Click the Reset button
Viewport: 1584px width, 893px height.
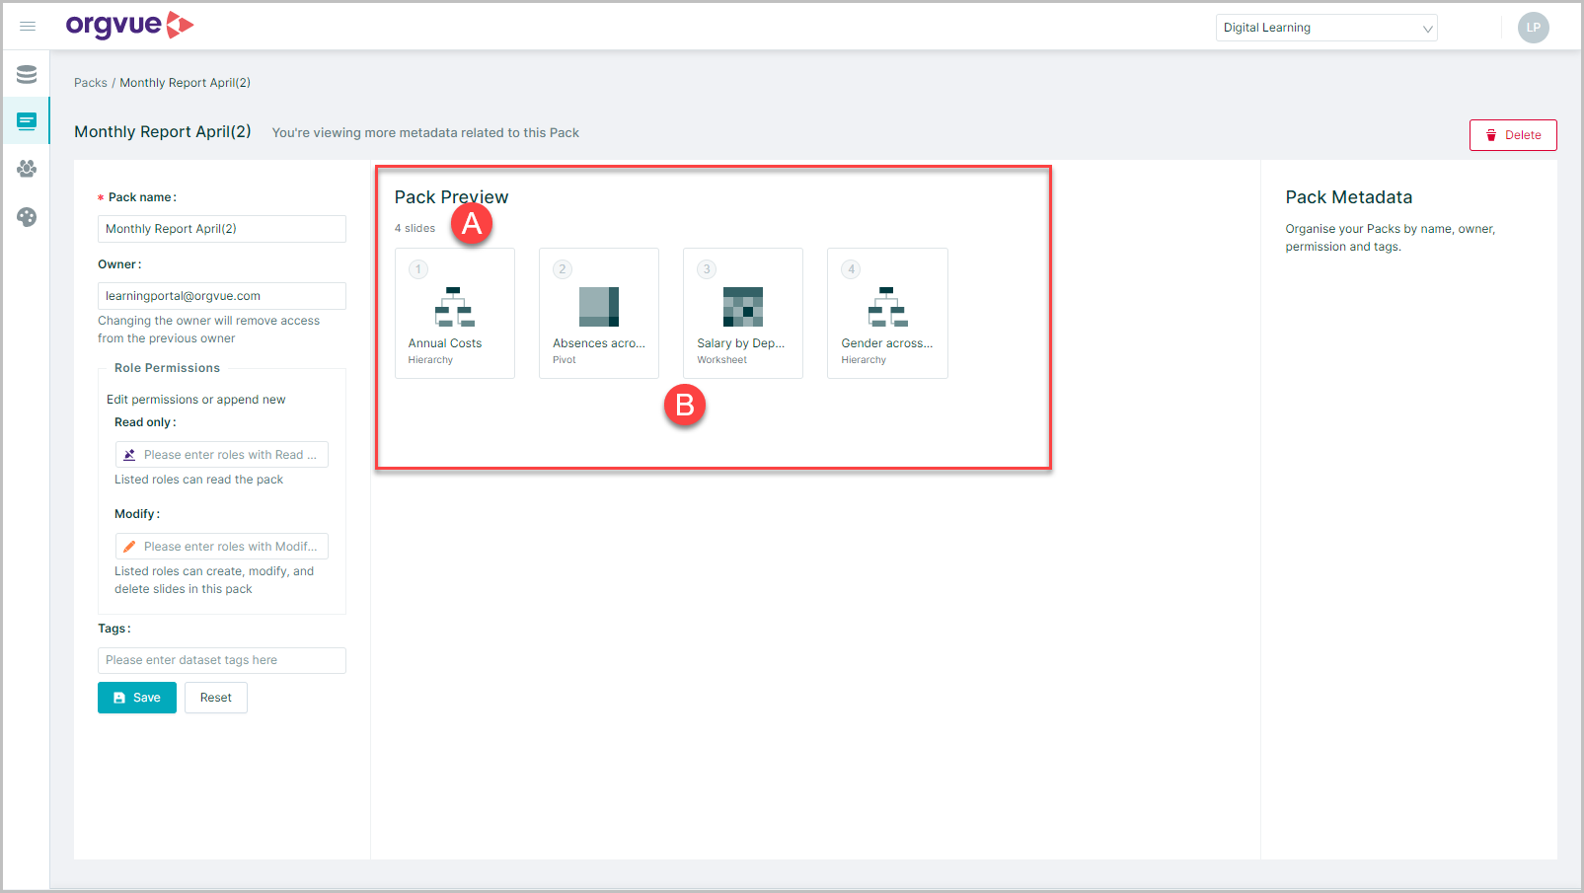tap(216, 698)
